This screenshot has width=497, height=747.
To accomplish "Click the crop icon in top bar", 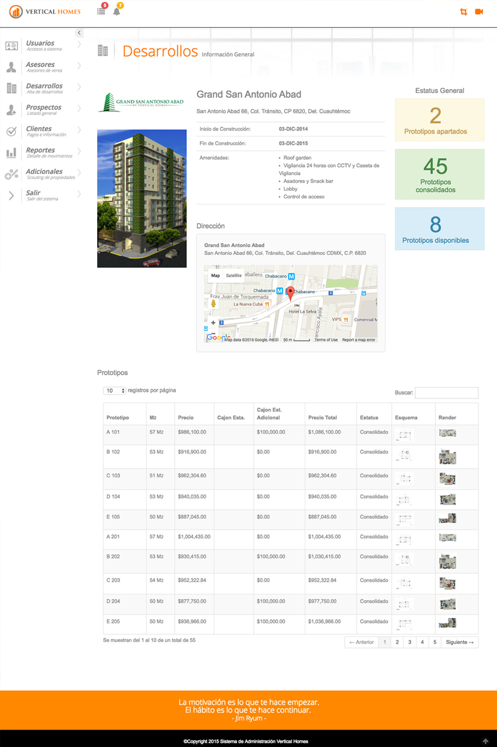I will click(464, 11).
